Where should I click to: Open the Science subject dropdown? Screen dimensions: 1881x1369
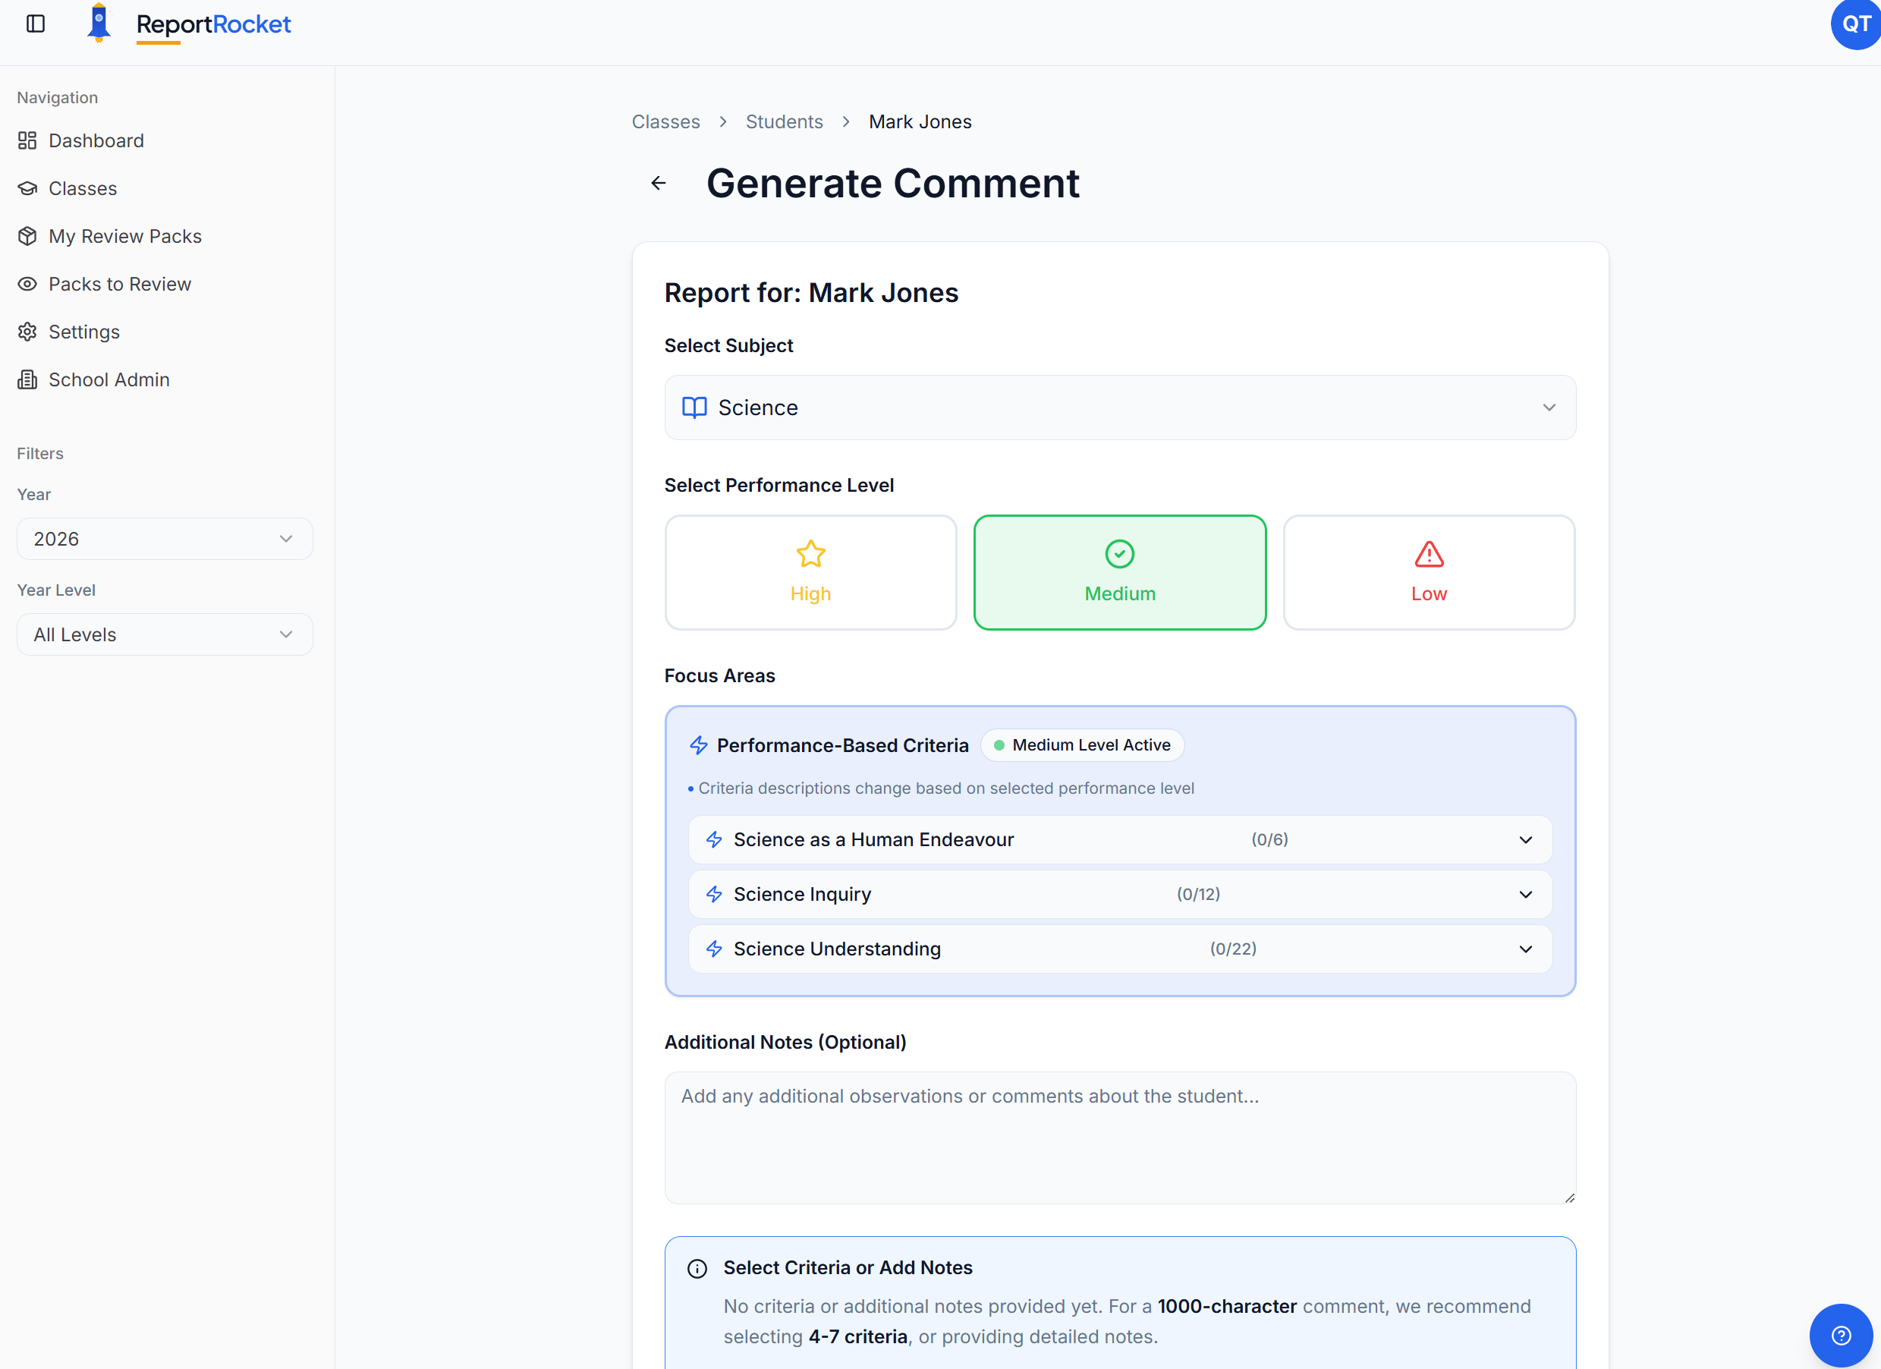click(x=1120, y=408)
